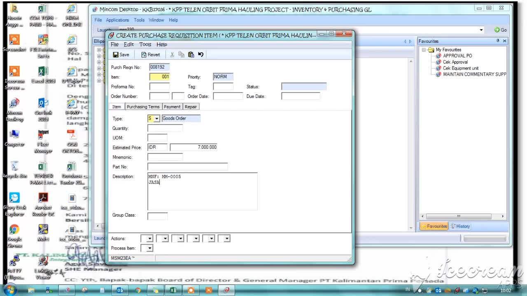Click the File Explorer taskbar icon

(31, 290)
